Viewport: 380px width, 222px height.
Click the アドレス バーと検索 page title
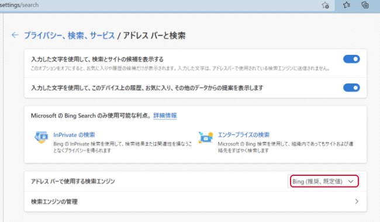click(154, 36)
